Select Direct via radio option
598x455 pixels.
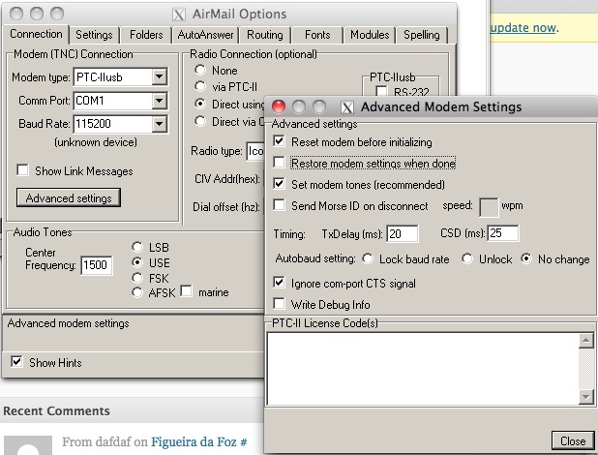[x=200, y=121]
